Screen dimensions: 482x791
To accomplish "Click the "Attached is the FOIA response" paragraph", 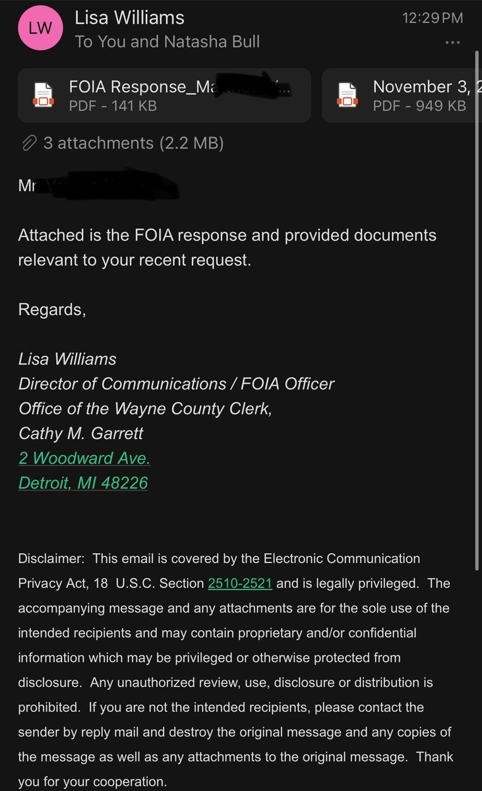I will click(227, 247).
